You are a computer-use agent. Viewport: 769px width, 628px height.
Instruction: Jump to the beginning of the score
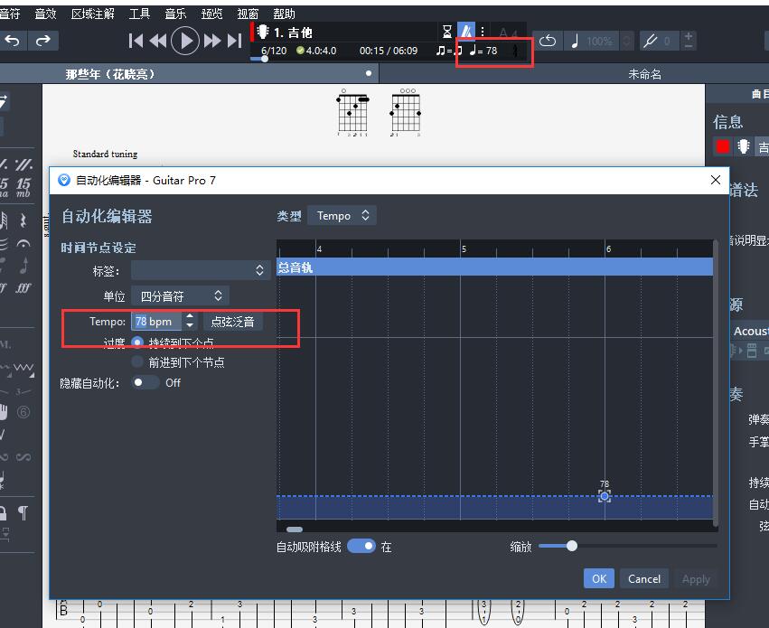click(x=136, y=41)
